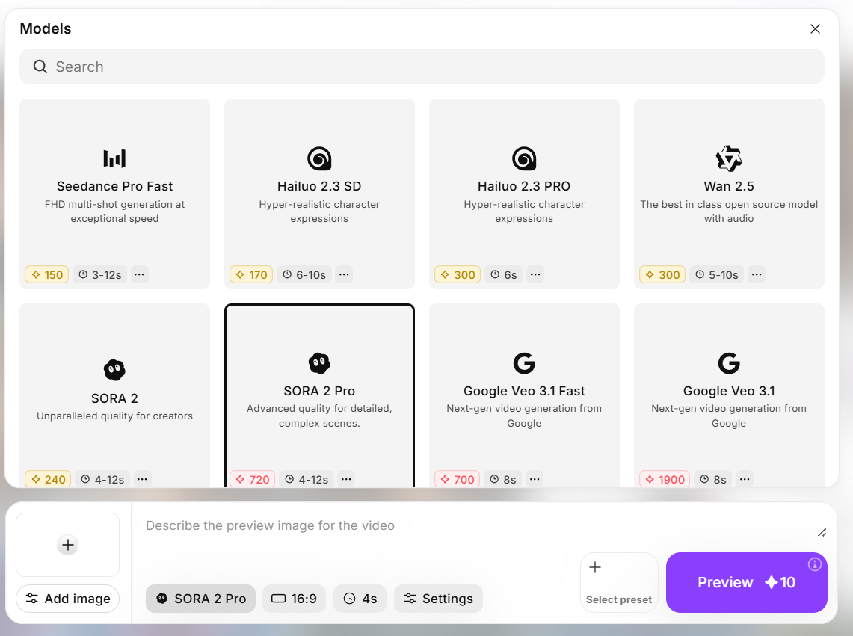Click the Add image button
Viewport: 853px width, 636px height.
coord(68,599)
